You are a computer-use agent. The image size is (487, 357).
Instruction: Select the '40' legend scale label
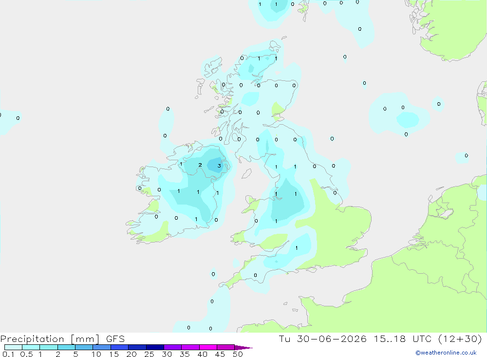pos(203,354)
